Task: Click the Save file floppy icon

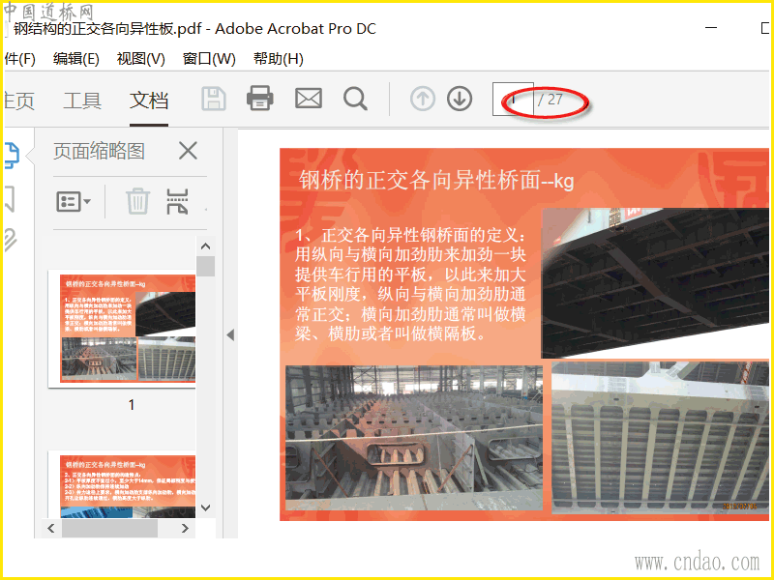Action: (x=214, y=99)
